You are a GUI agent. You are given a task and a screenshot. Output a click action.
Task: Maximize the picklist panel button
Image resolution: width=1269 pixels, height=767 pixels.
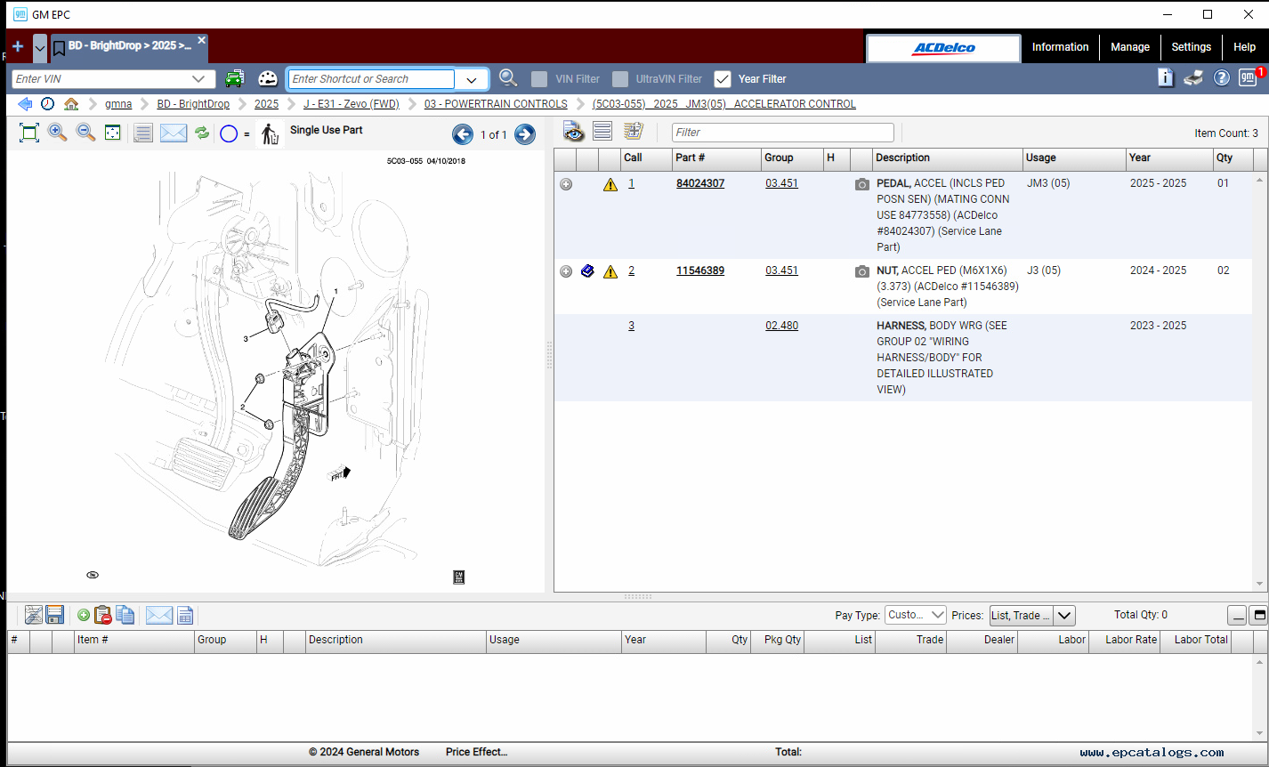pyautogui.click(x=1259, y=615)
